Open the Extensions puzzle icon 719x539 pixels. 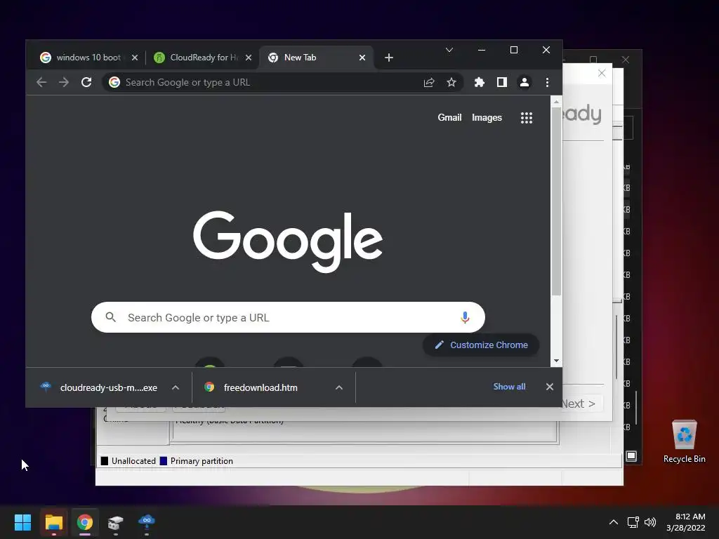(479, 83)
